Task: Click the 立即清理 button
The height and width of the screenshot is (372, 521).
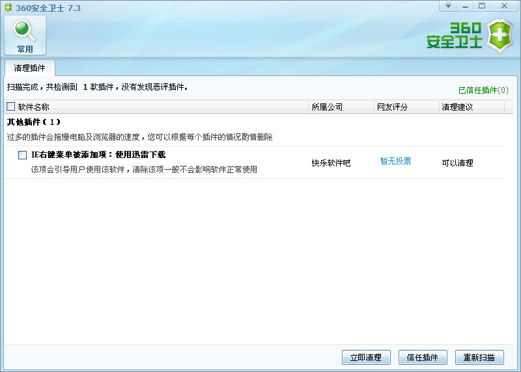Action: point(366,358)
